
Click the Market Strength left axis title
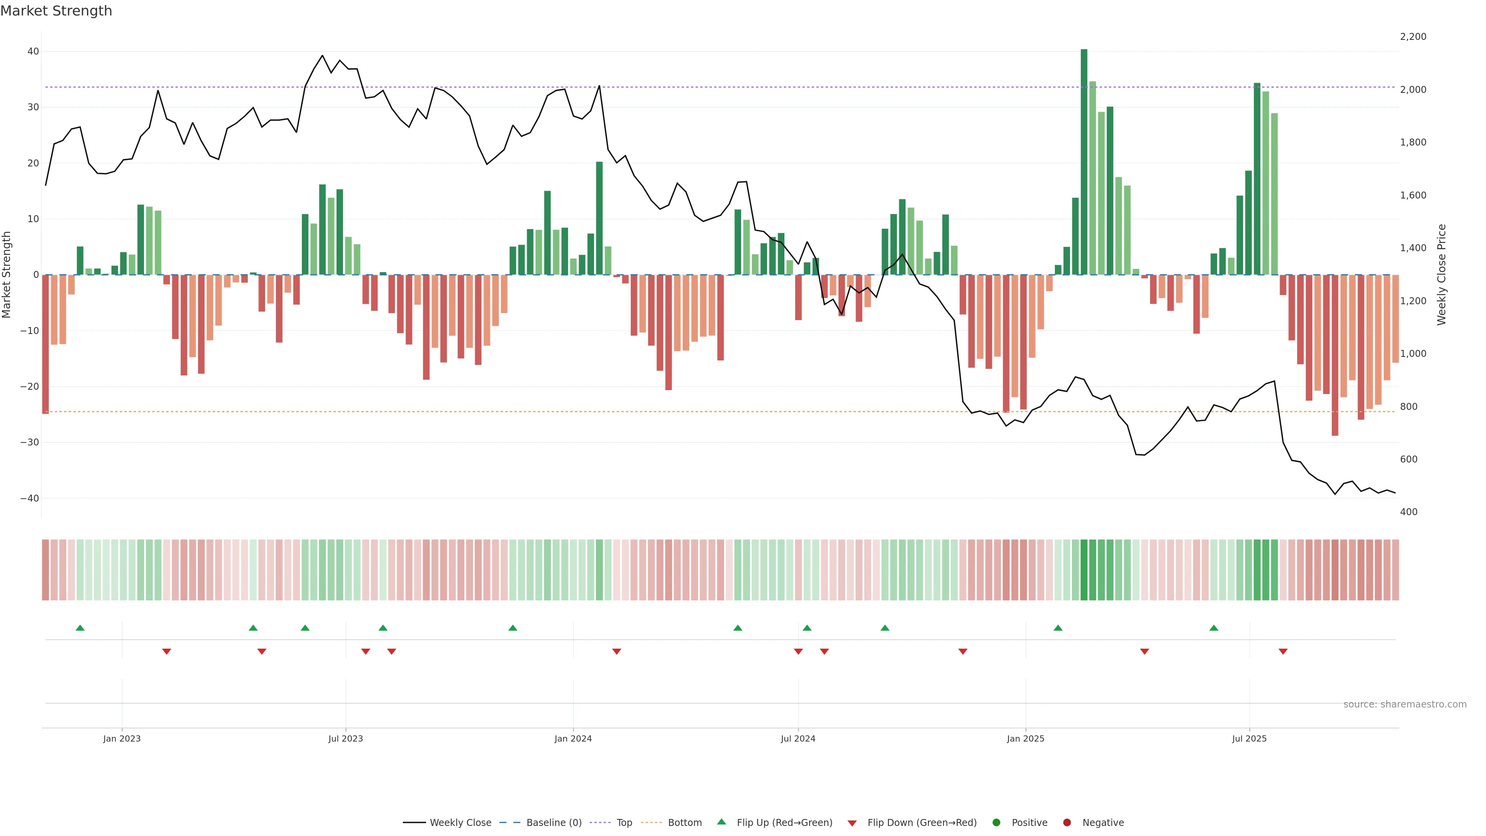[x=7, y=275]
